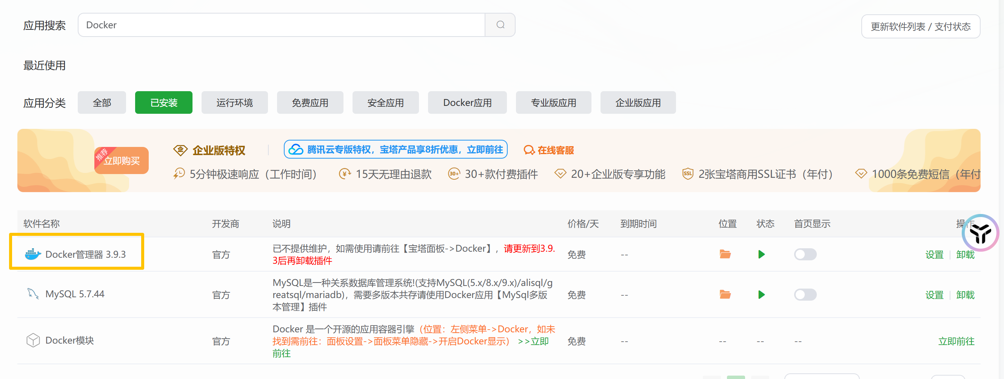Toggle Docker管理器 homepage display switch
This screenshot has width=1004, height=379.
[805, 254]
